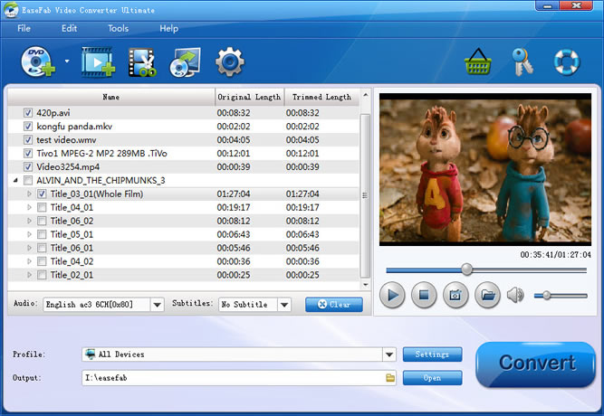Click the file list scroll down arrow

coord(365,285)
